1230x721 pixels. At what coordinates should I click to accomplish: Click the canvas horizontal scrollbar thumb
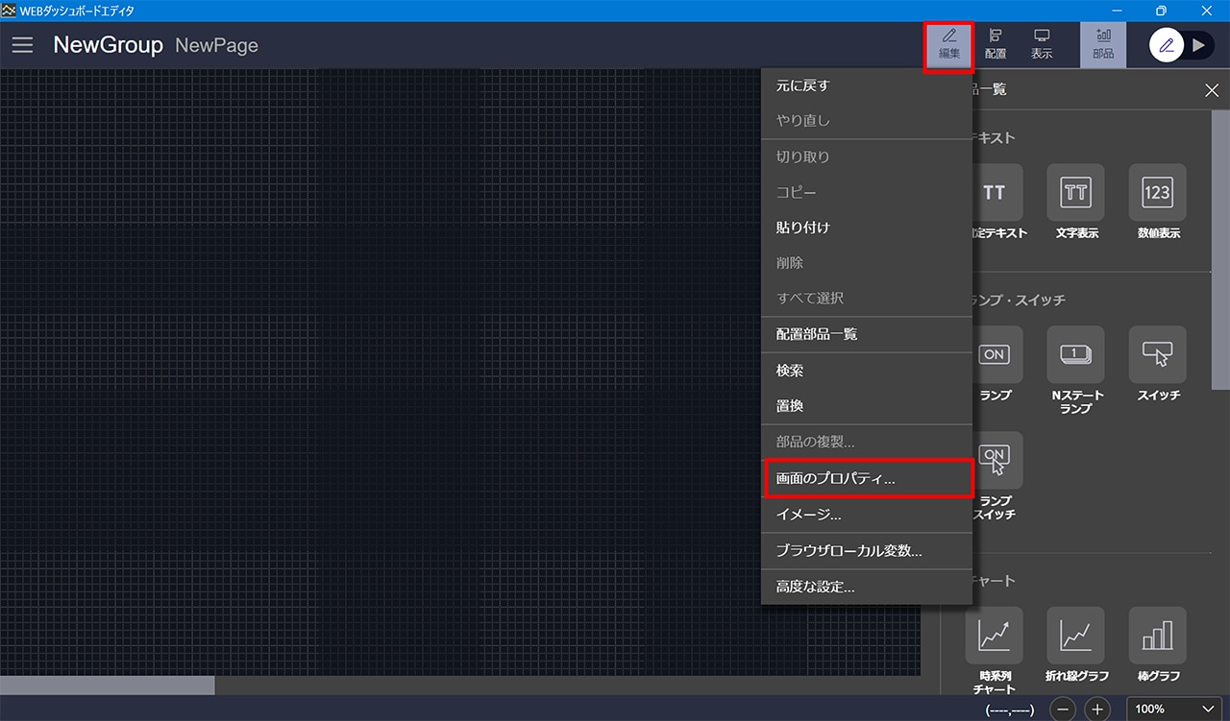point(107,685)
